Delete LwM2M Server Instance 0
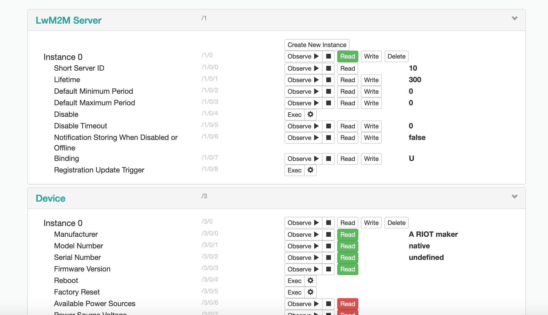Viewport: 548px width, 315px height. click(396, 56)
